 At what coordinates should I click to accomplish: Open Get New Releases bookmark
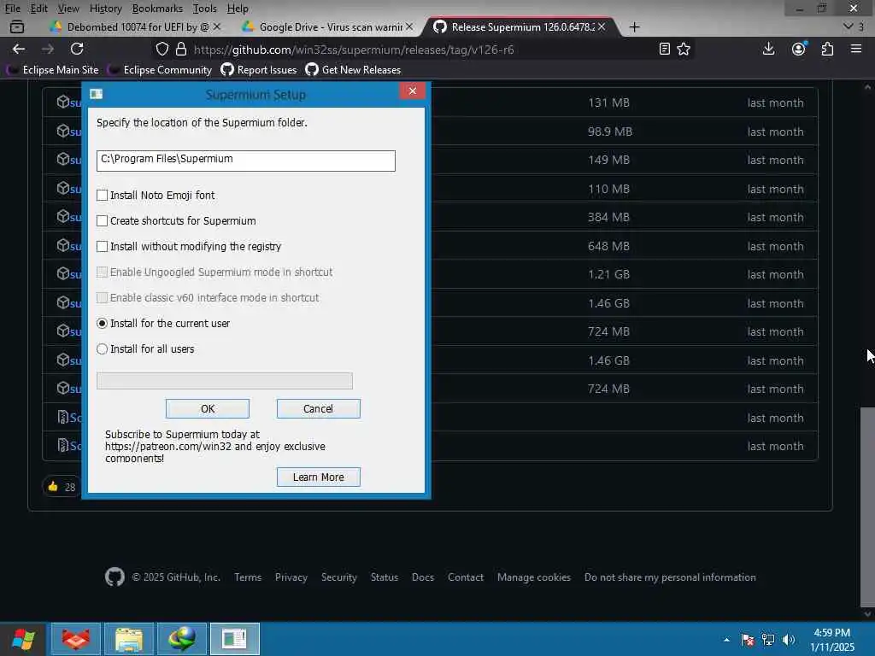[353, 70]
